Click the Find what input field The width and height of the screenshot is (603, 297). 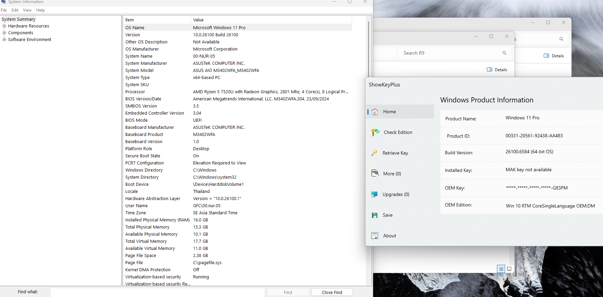[x=158, y=292]
